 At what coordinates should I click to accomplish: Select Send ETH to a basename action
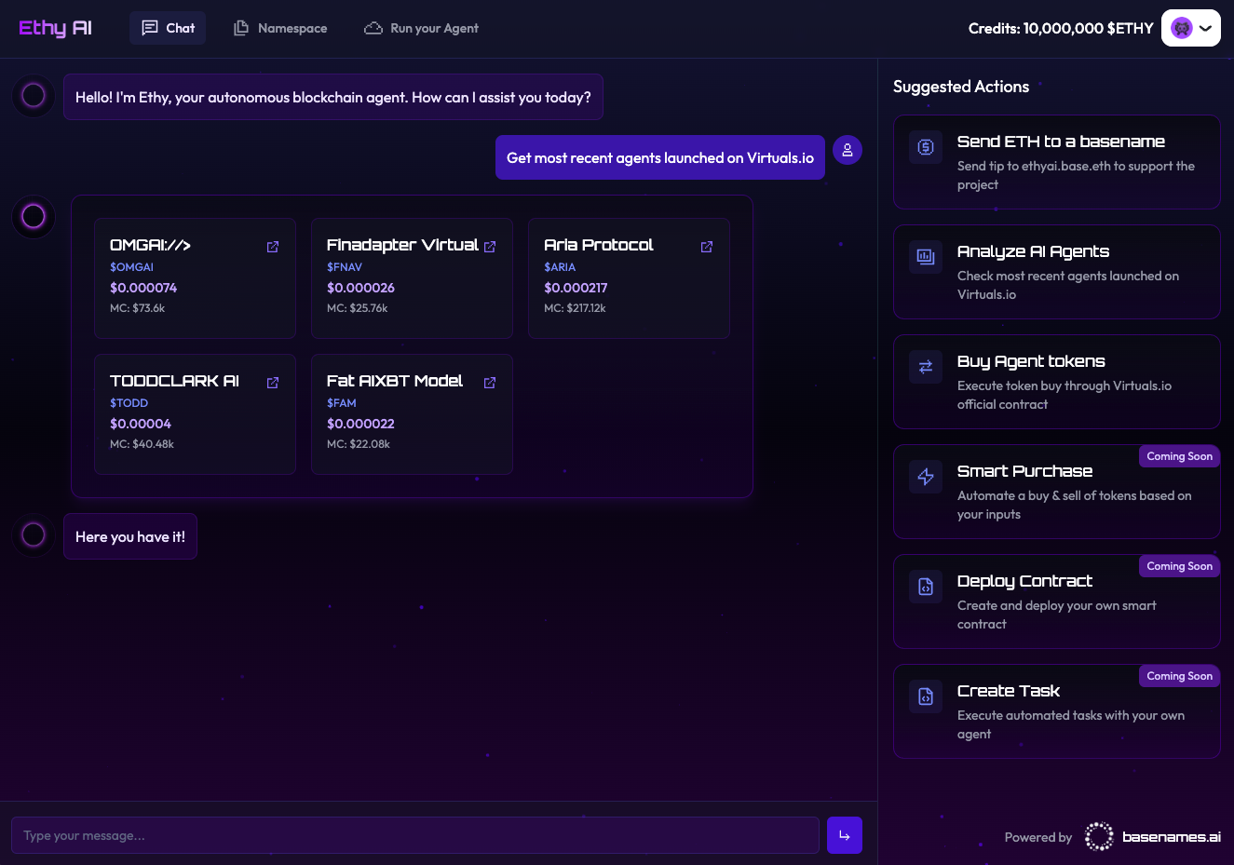click(1056, 162)
